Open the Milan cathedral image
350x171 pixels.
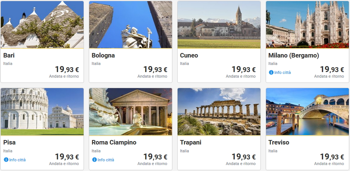click(x=307, y=25)
